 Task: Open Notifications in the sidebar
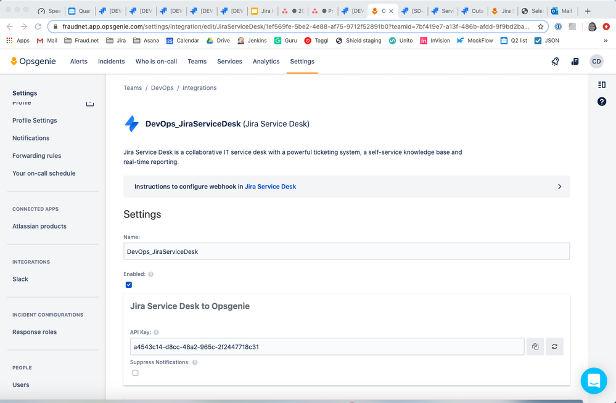click(x=31, y=138)
